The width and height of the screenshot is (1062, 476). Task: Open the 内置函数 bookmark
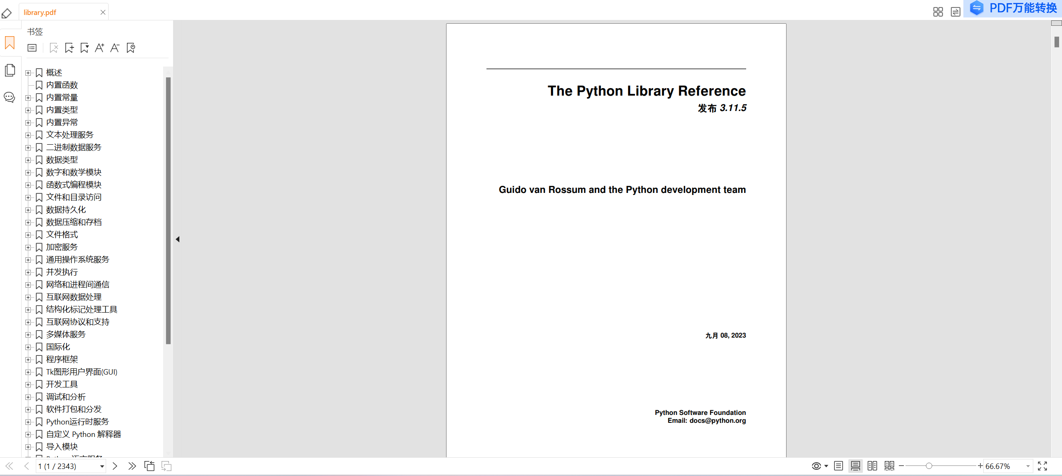click(x=62, y=85)
